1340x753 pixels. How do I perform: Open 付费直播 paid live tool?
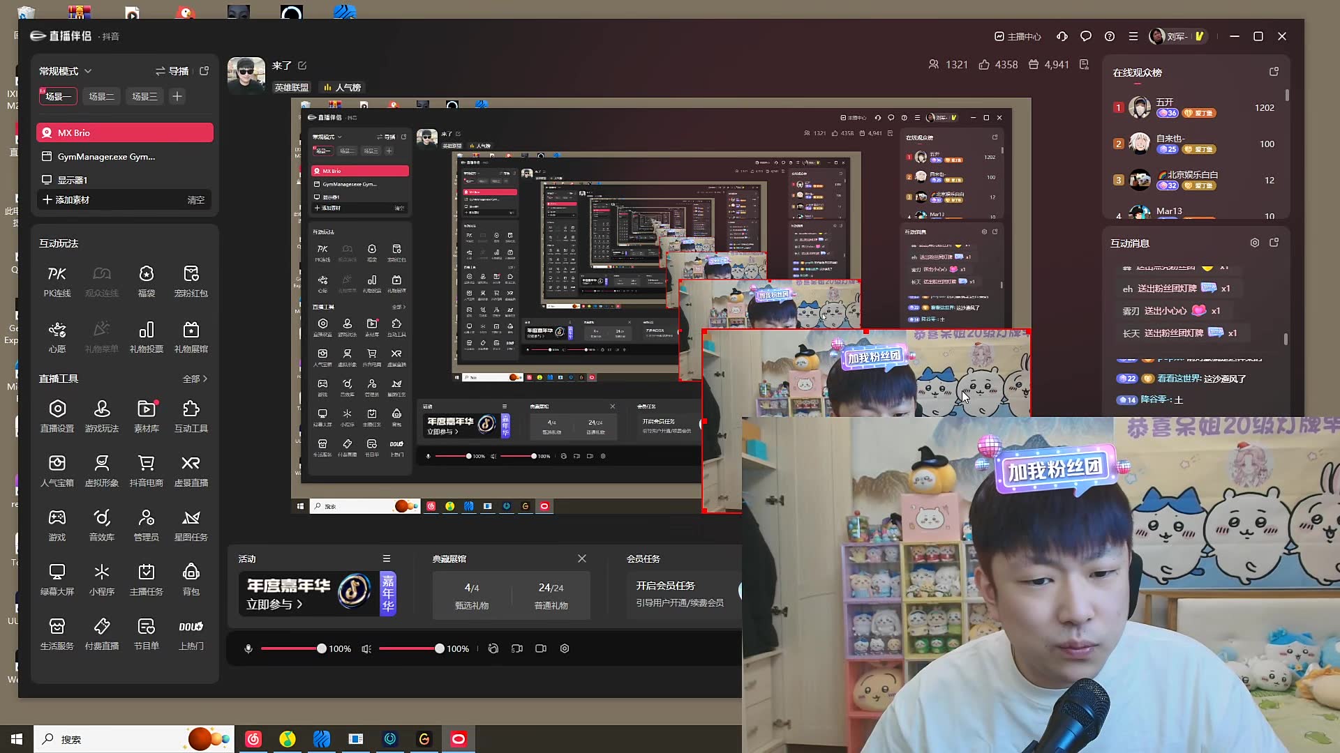[x=102, y=634]
